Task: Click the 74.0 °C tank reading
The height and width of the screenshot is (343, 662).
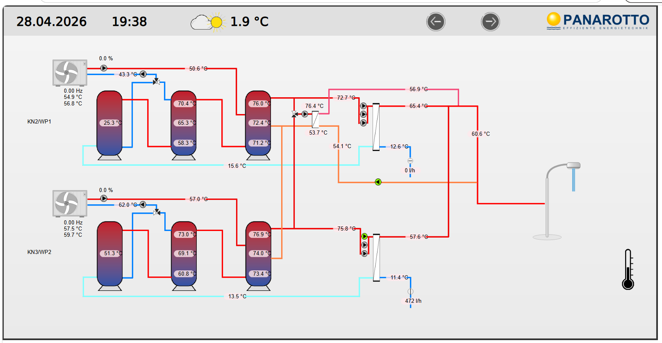Action: (262, 253)
